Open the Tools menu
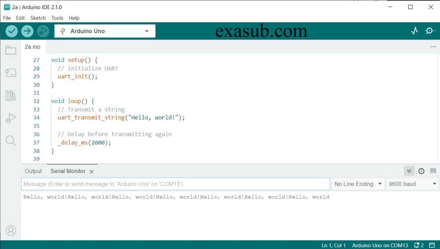 pos(57,18)
